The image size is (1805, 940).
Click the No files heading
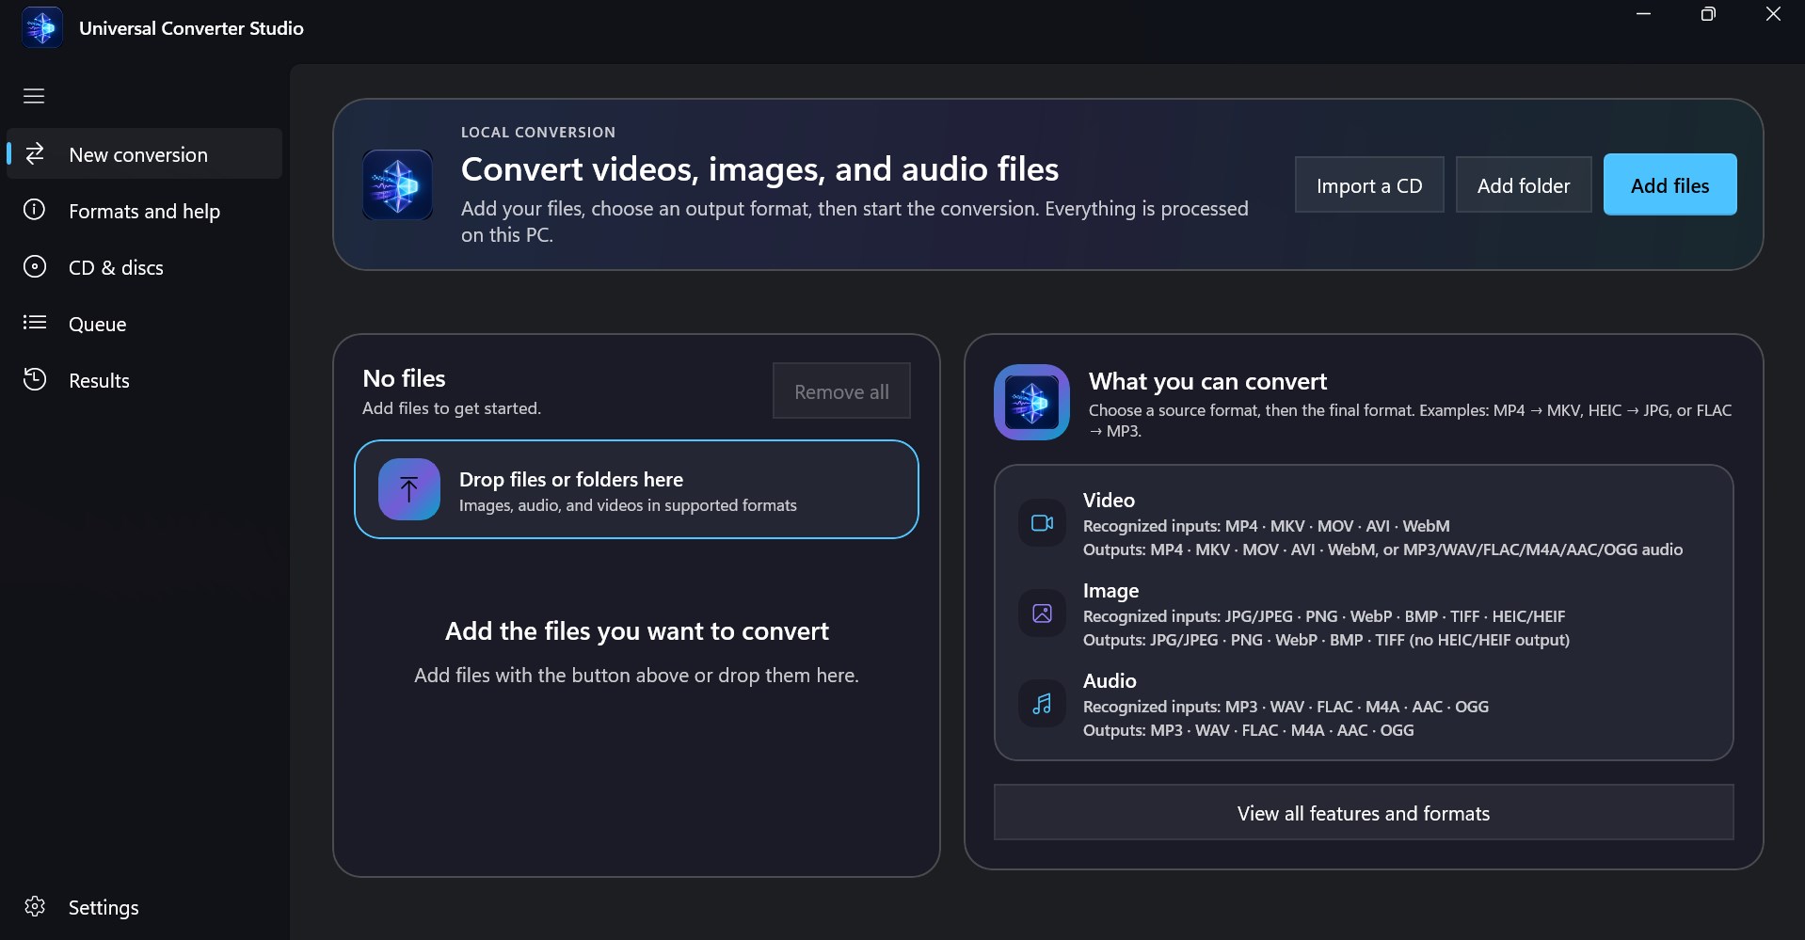pos(404,377)
